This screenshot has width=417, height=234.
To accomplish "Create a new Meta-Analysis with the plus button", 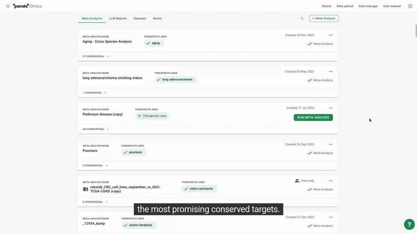I will [x=324, y=18].
